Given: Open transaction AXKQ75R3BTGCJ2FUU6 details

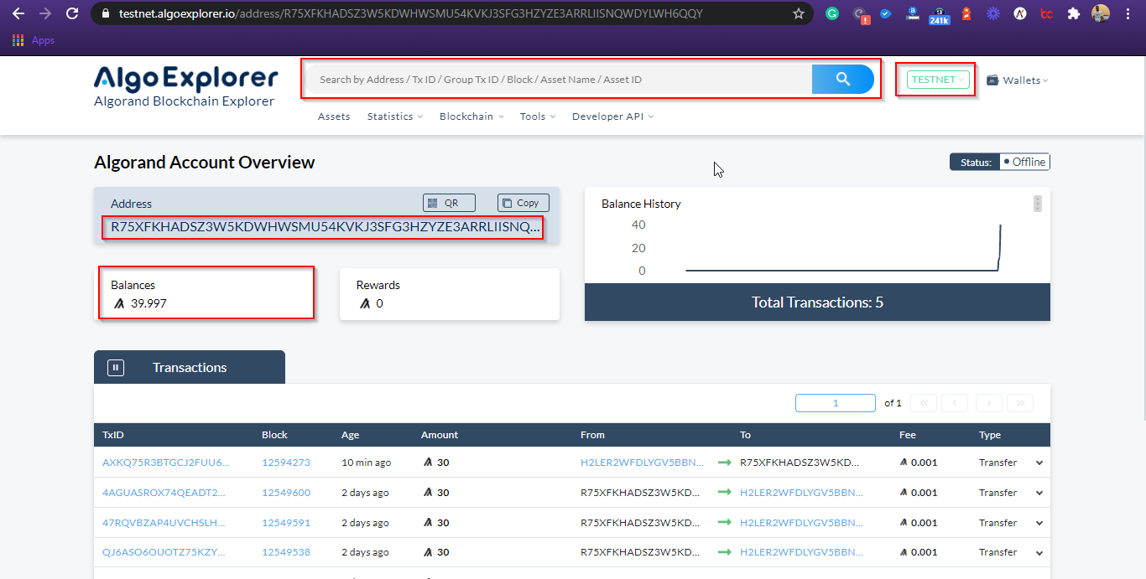Looking at the screenshot, I should tap(164, 462).
